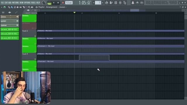Select the playlist Select tool
Viewport: 187px width, 105px height.
pyautogui.click(x=26, y=7)
